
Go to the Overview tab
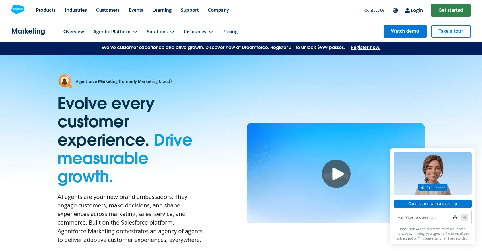[74, 32]
